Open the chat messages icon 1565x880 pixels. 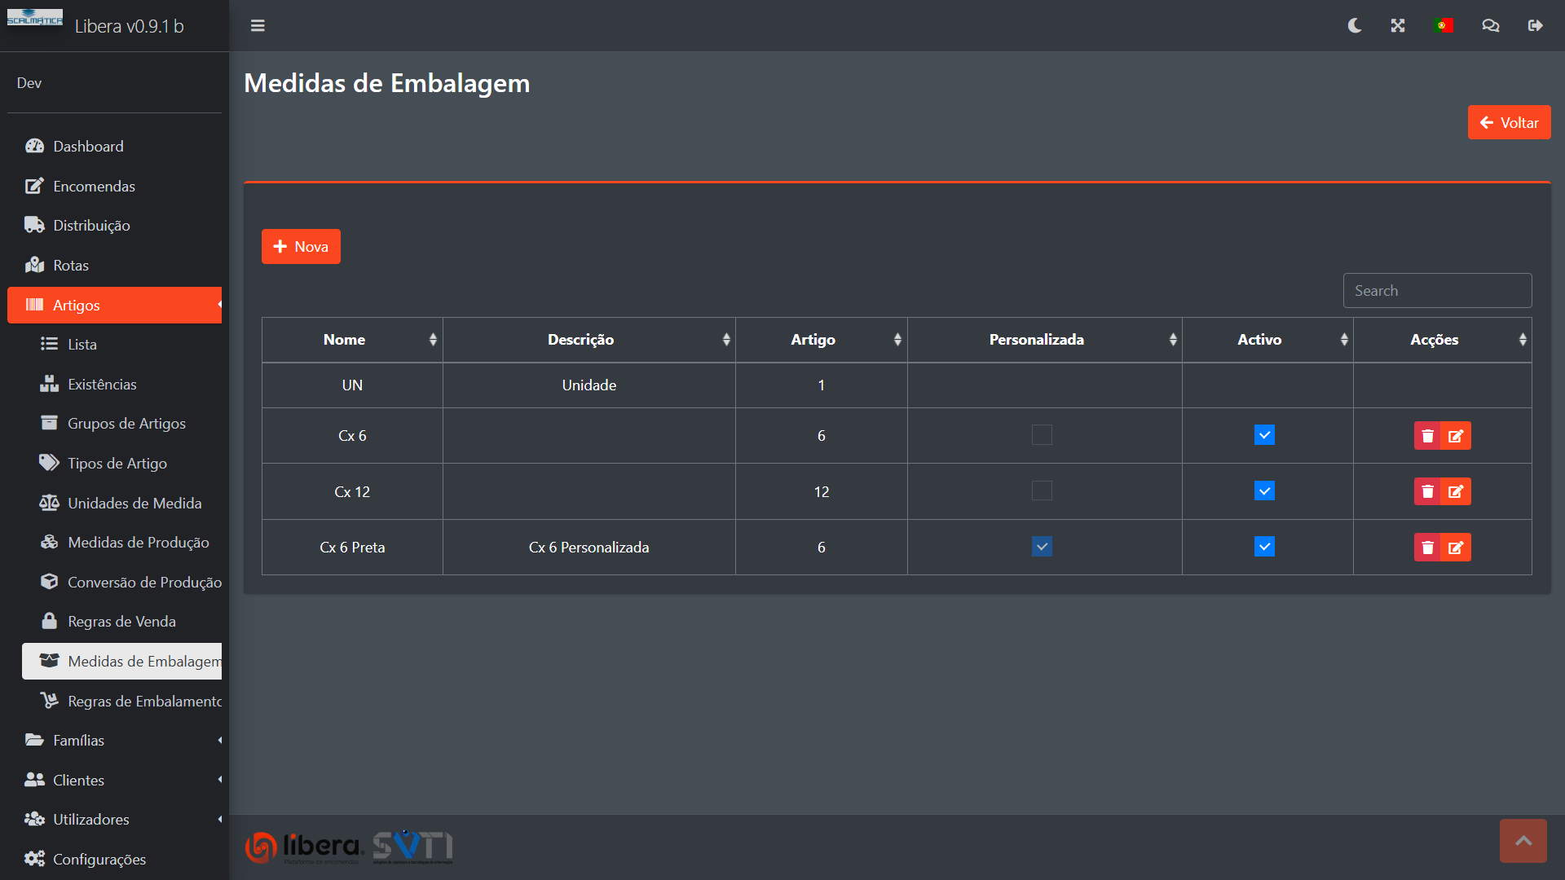pyautogui.click(x=1490, y=26)
